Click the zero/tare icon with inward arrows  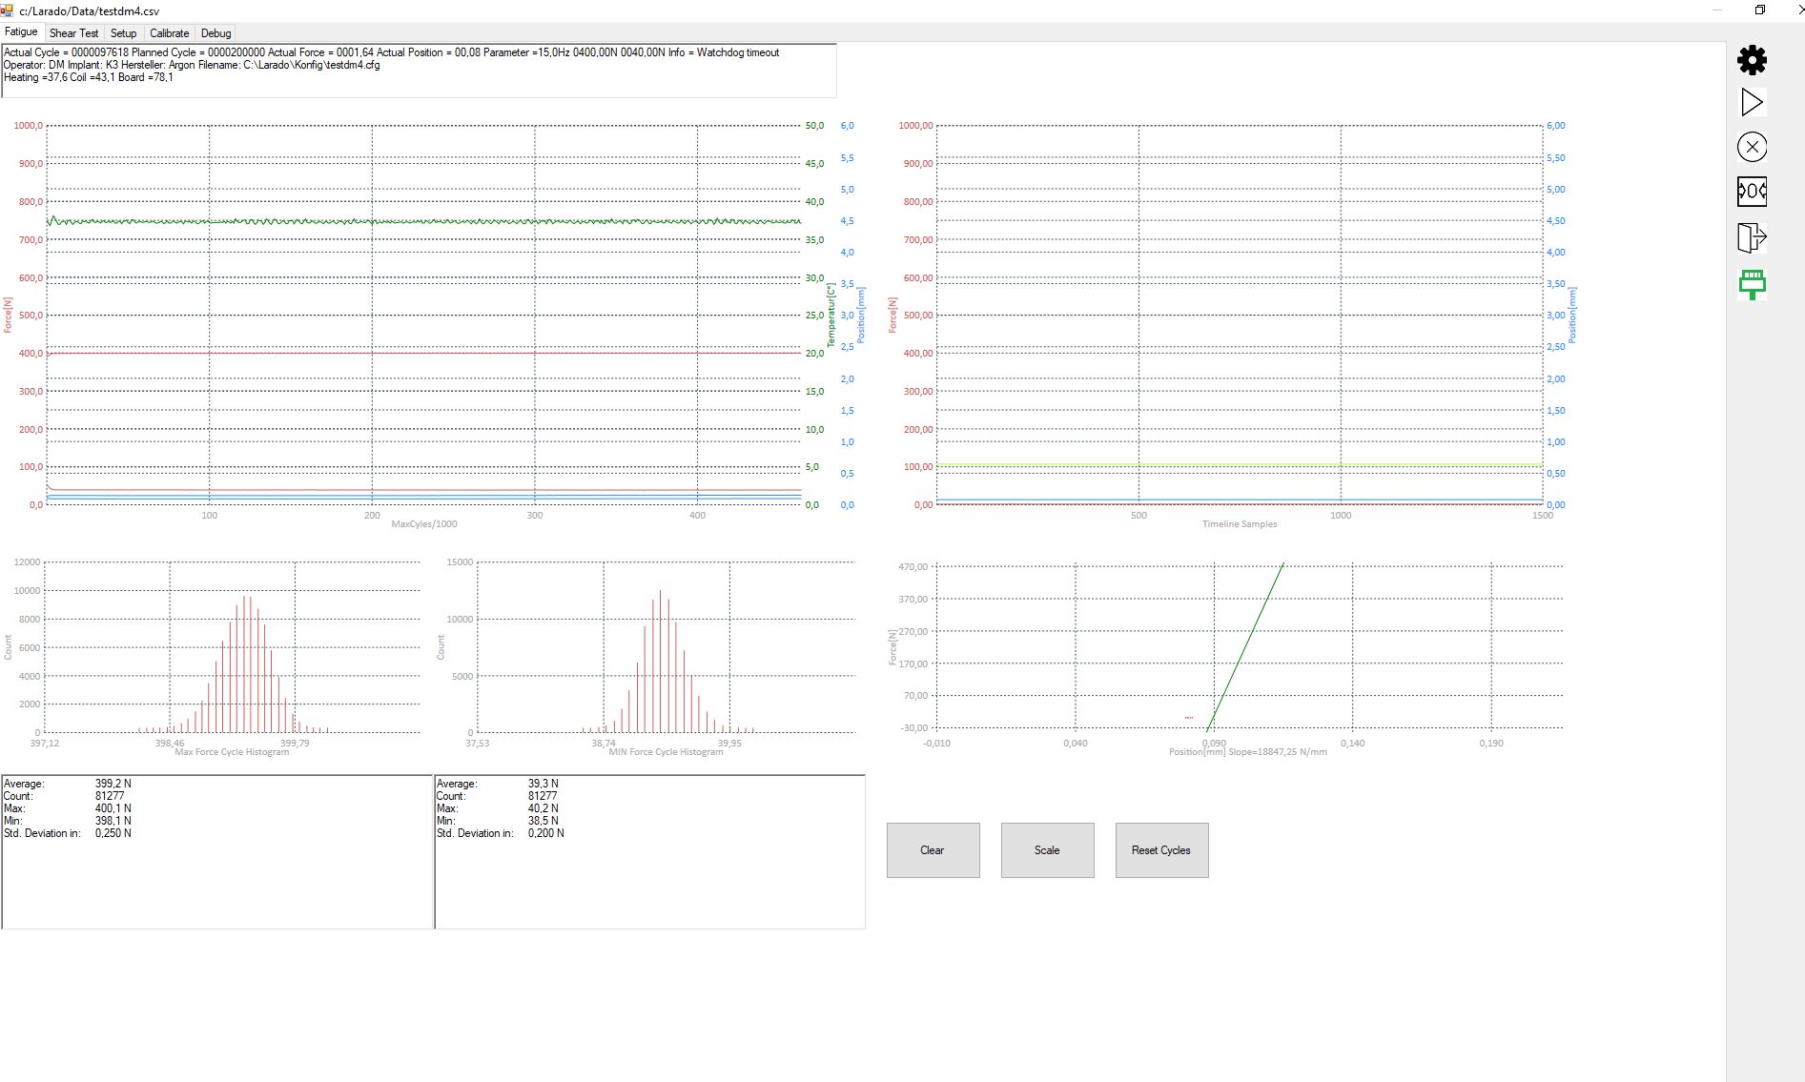point(1752,192)
